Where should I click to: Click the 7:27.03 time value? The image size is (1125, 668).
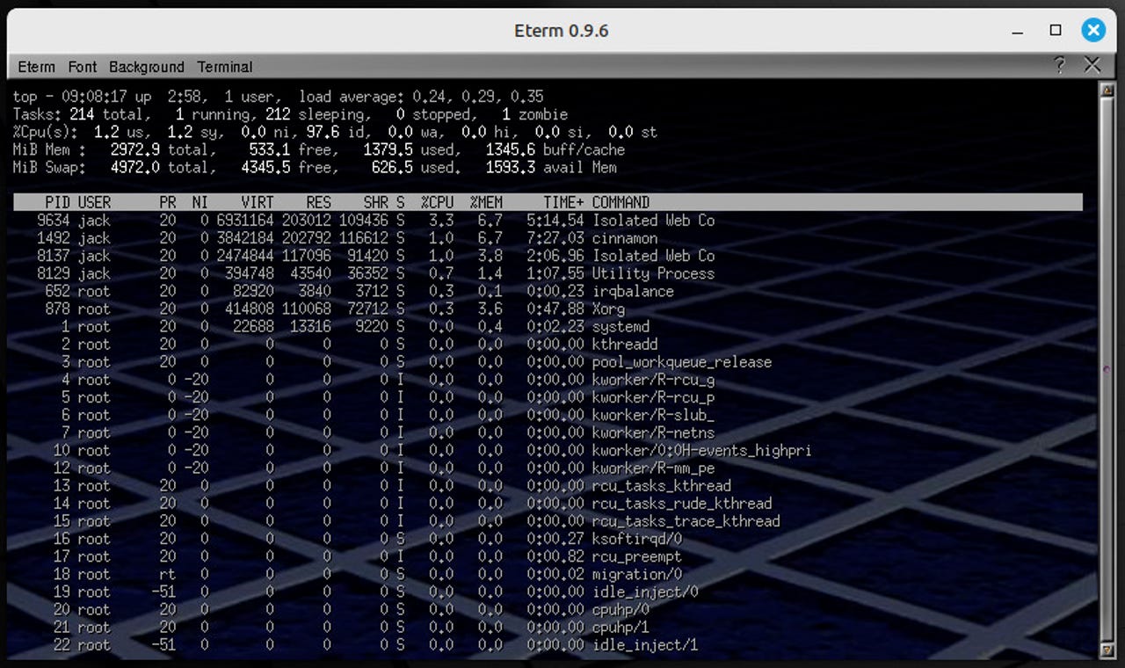click(x=555, y=238)
